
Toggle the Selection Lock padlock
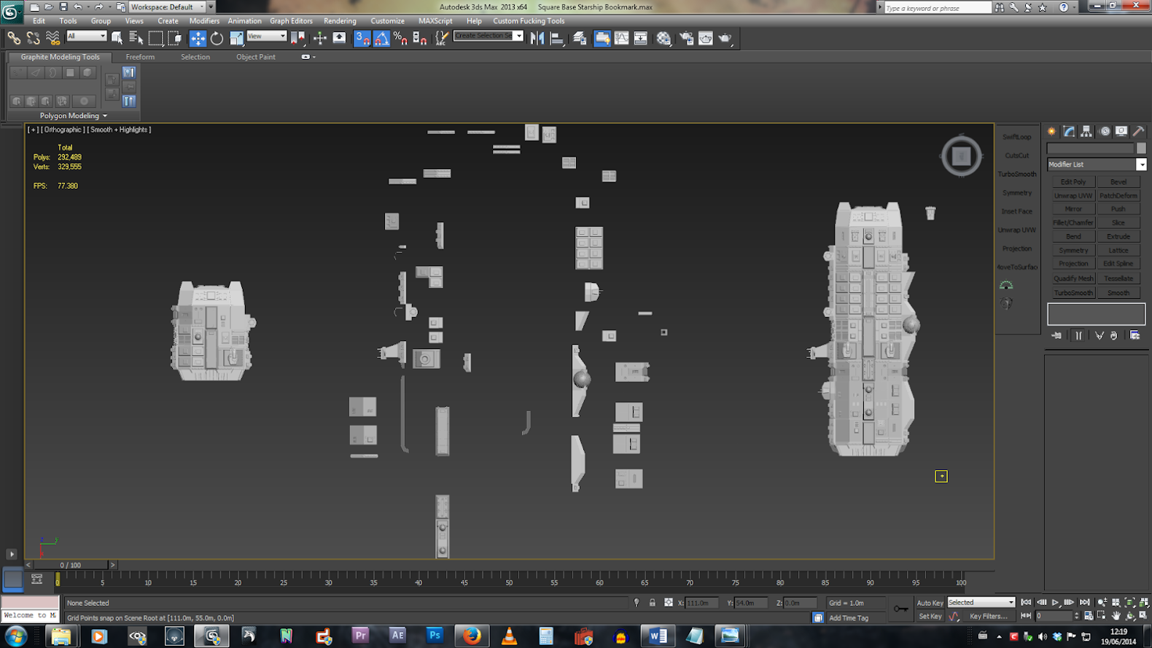653,603
